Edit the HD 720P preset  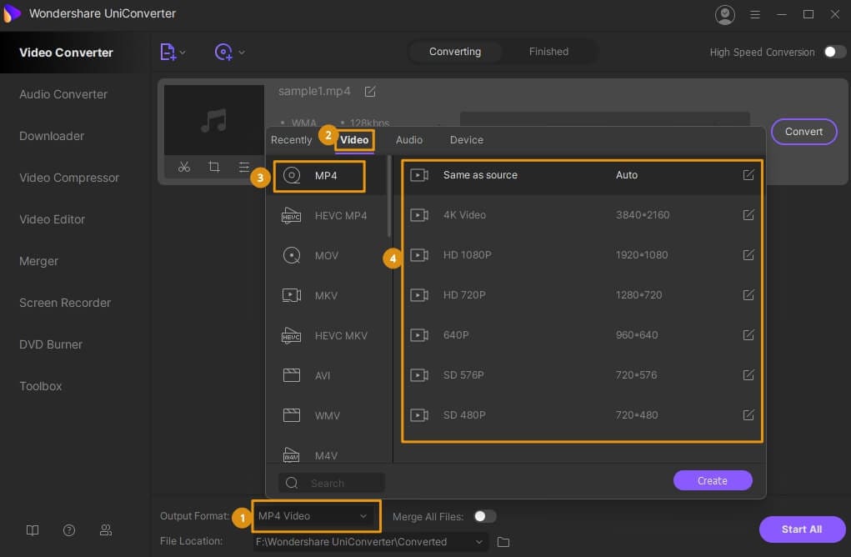748,295
